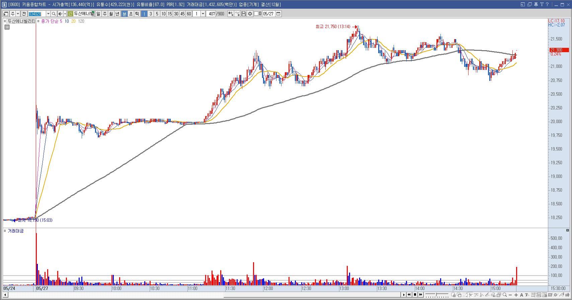Viewport: 572px width, 300px height.
Task: Click the duplicate window icon in title bar
Action: pyautogui.click(x=529, y=4)
